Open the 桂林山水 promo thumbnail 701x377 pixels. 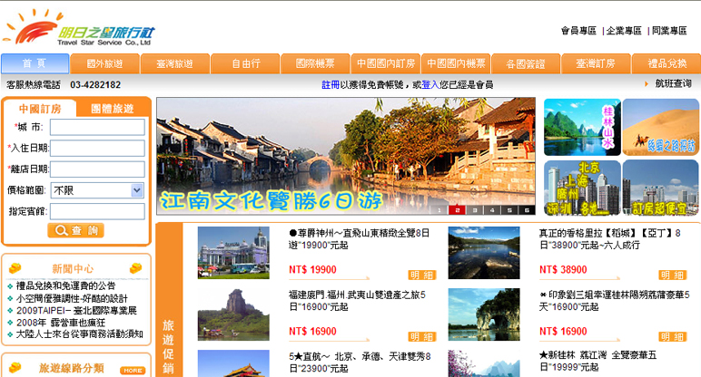(581, 126)
